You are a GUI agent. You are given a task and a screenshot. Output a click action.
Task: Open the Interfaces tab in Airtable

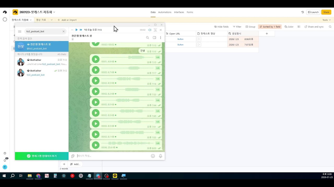coord(179,12)
